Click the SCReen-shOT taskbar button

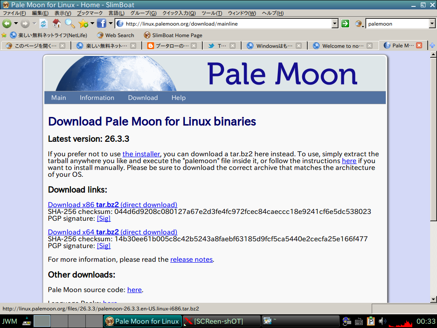pos(221,321)
